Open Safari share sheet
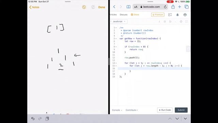The image size is (218, 123). coord(173,6)
